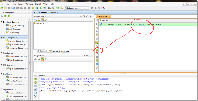
Task: Click the search magnifier in Design Hierarchy panel
Action: pos(35,20)
